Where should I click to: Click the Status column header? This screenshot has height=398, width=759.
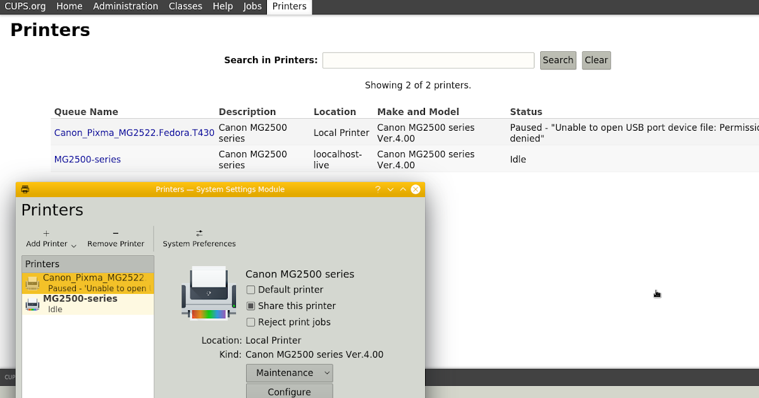coord(526,112)
